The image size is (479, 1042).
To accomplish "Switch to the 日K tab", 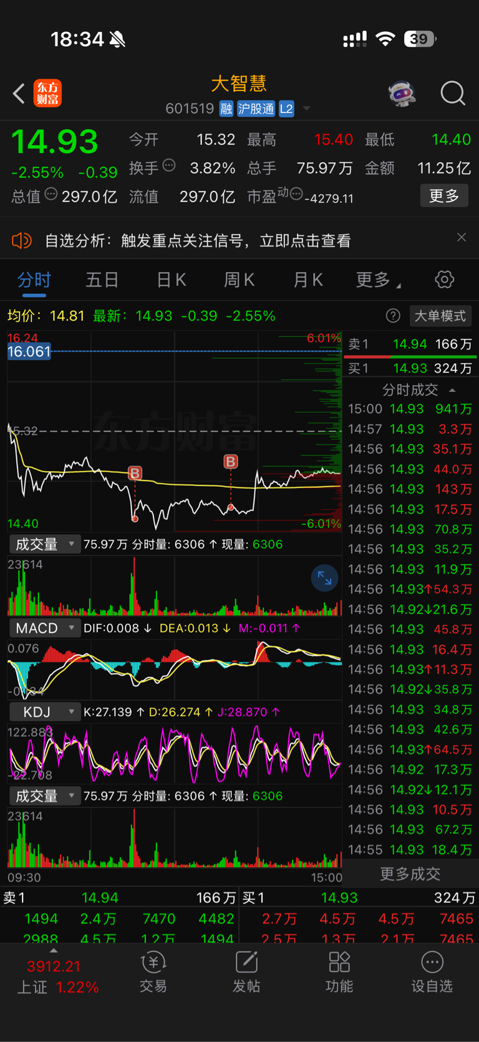I will pyautogui.click(x=171, y=280).
